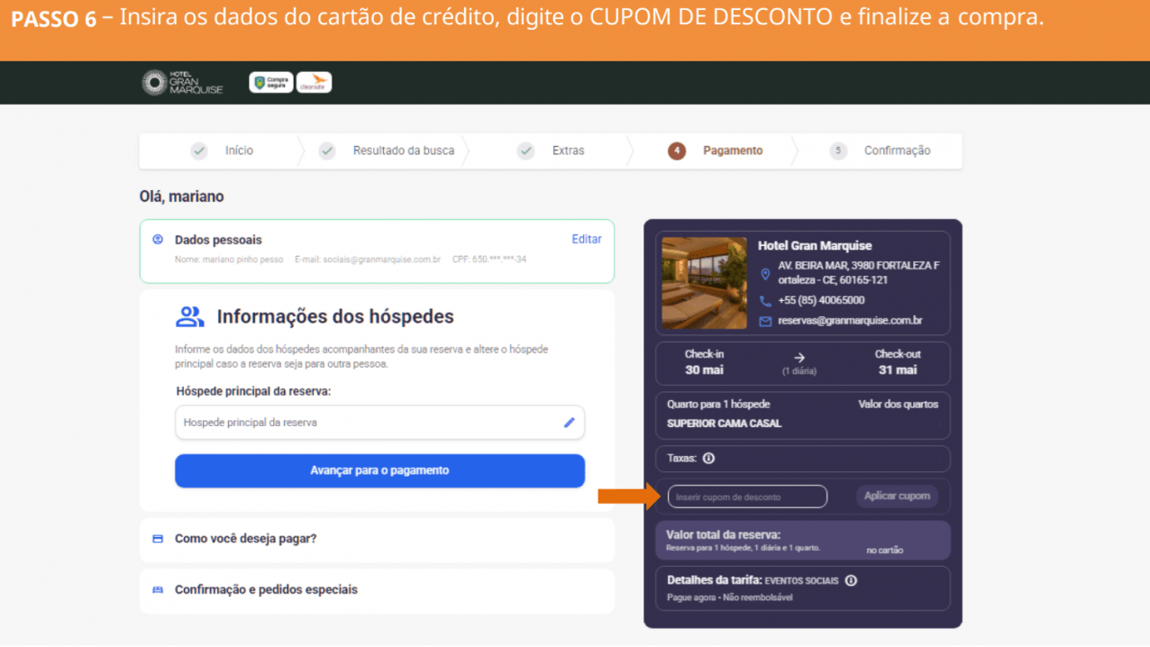1150x647 pixels.
Task: Click the info icon next to Taxas
Action: [708, 459]
